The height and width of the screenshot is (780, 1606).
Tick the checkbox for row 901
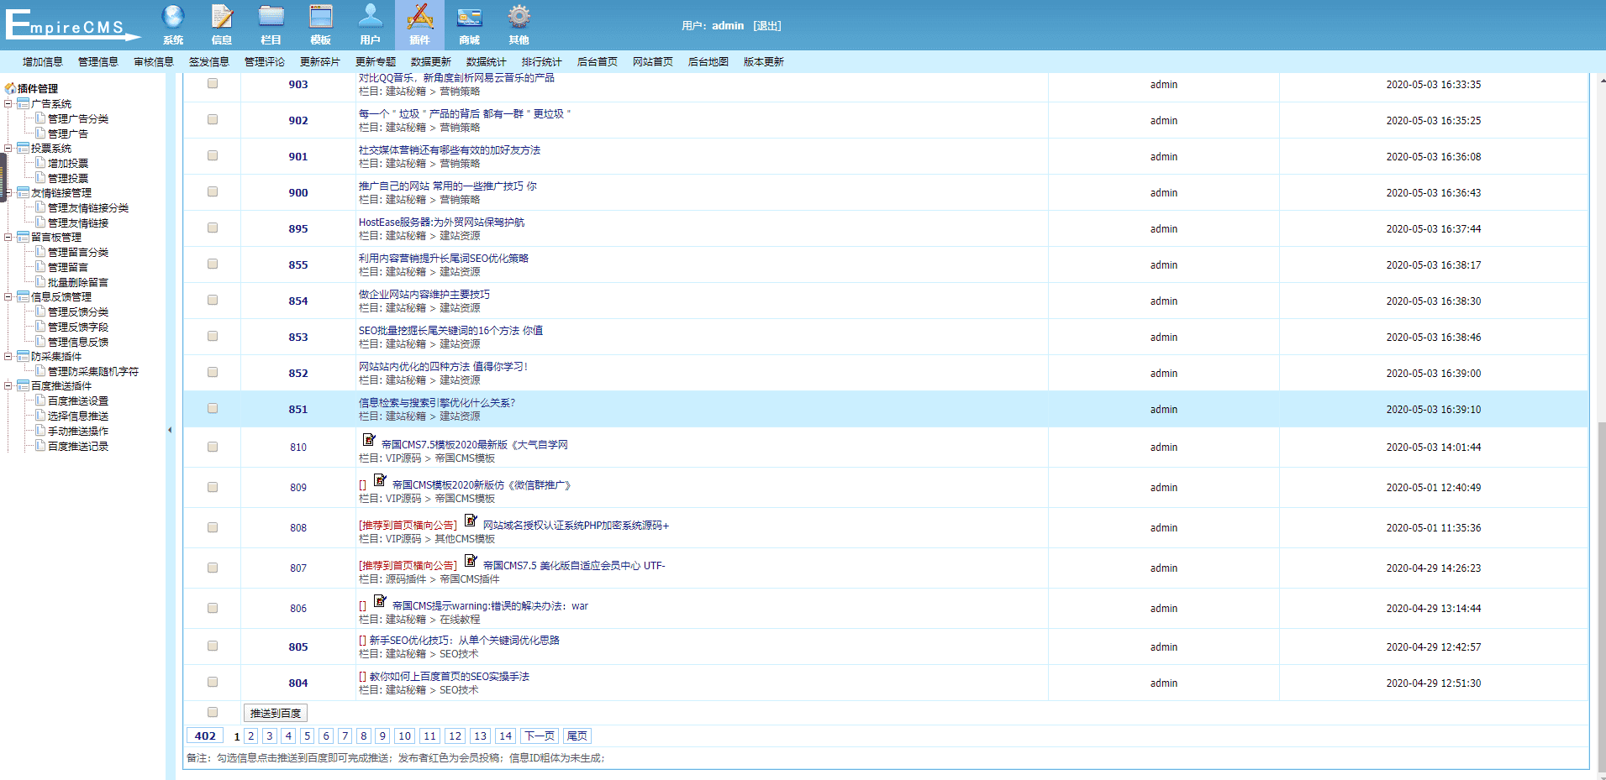(213, 155)
